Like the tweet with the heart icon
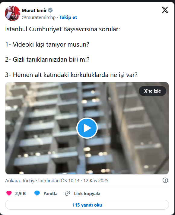The width and height of the screenshot is (175, 215). pyautogui.click(x=9, y=193)
